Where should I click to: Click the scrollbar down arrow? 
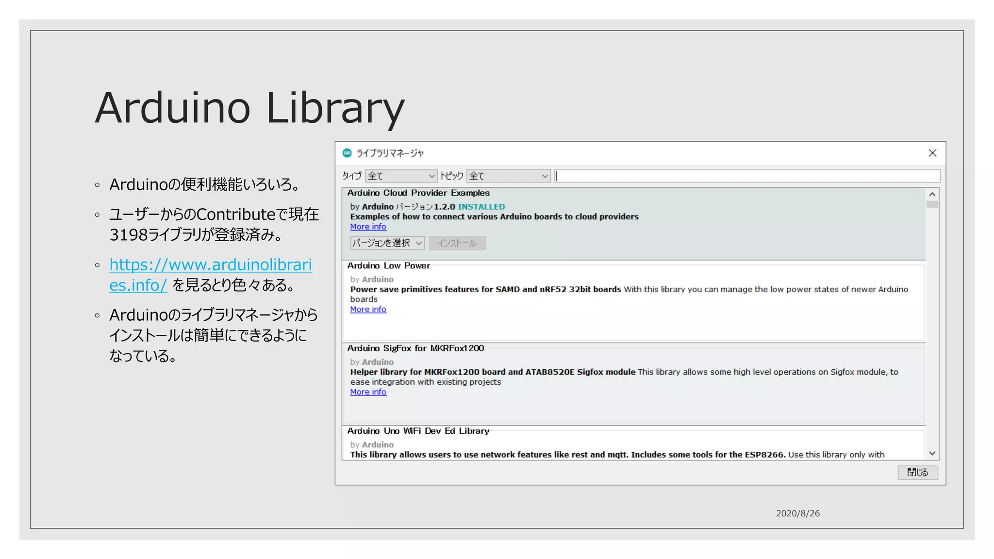[x=932, y=453]
